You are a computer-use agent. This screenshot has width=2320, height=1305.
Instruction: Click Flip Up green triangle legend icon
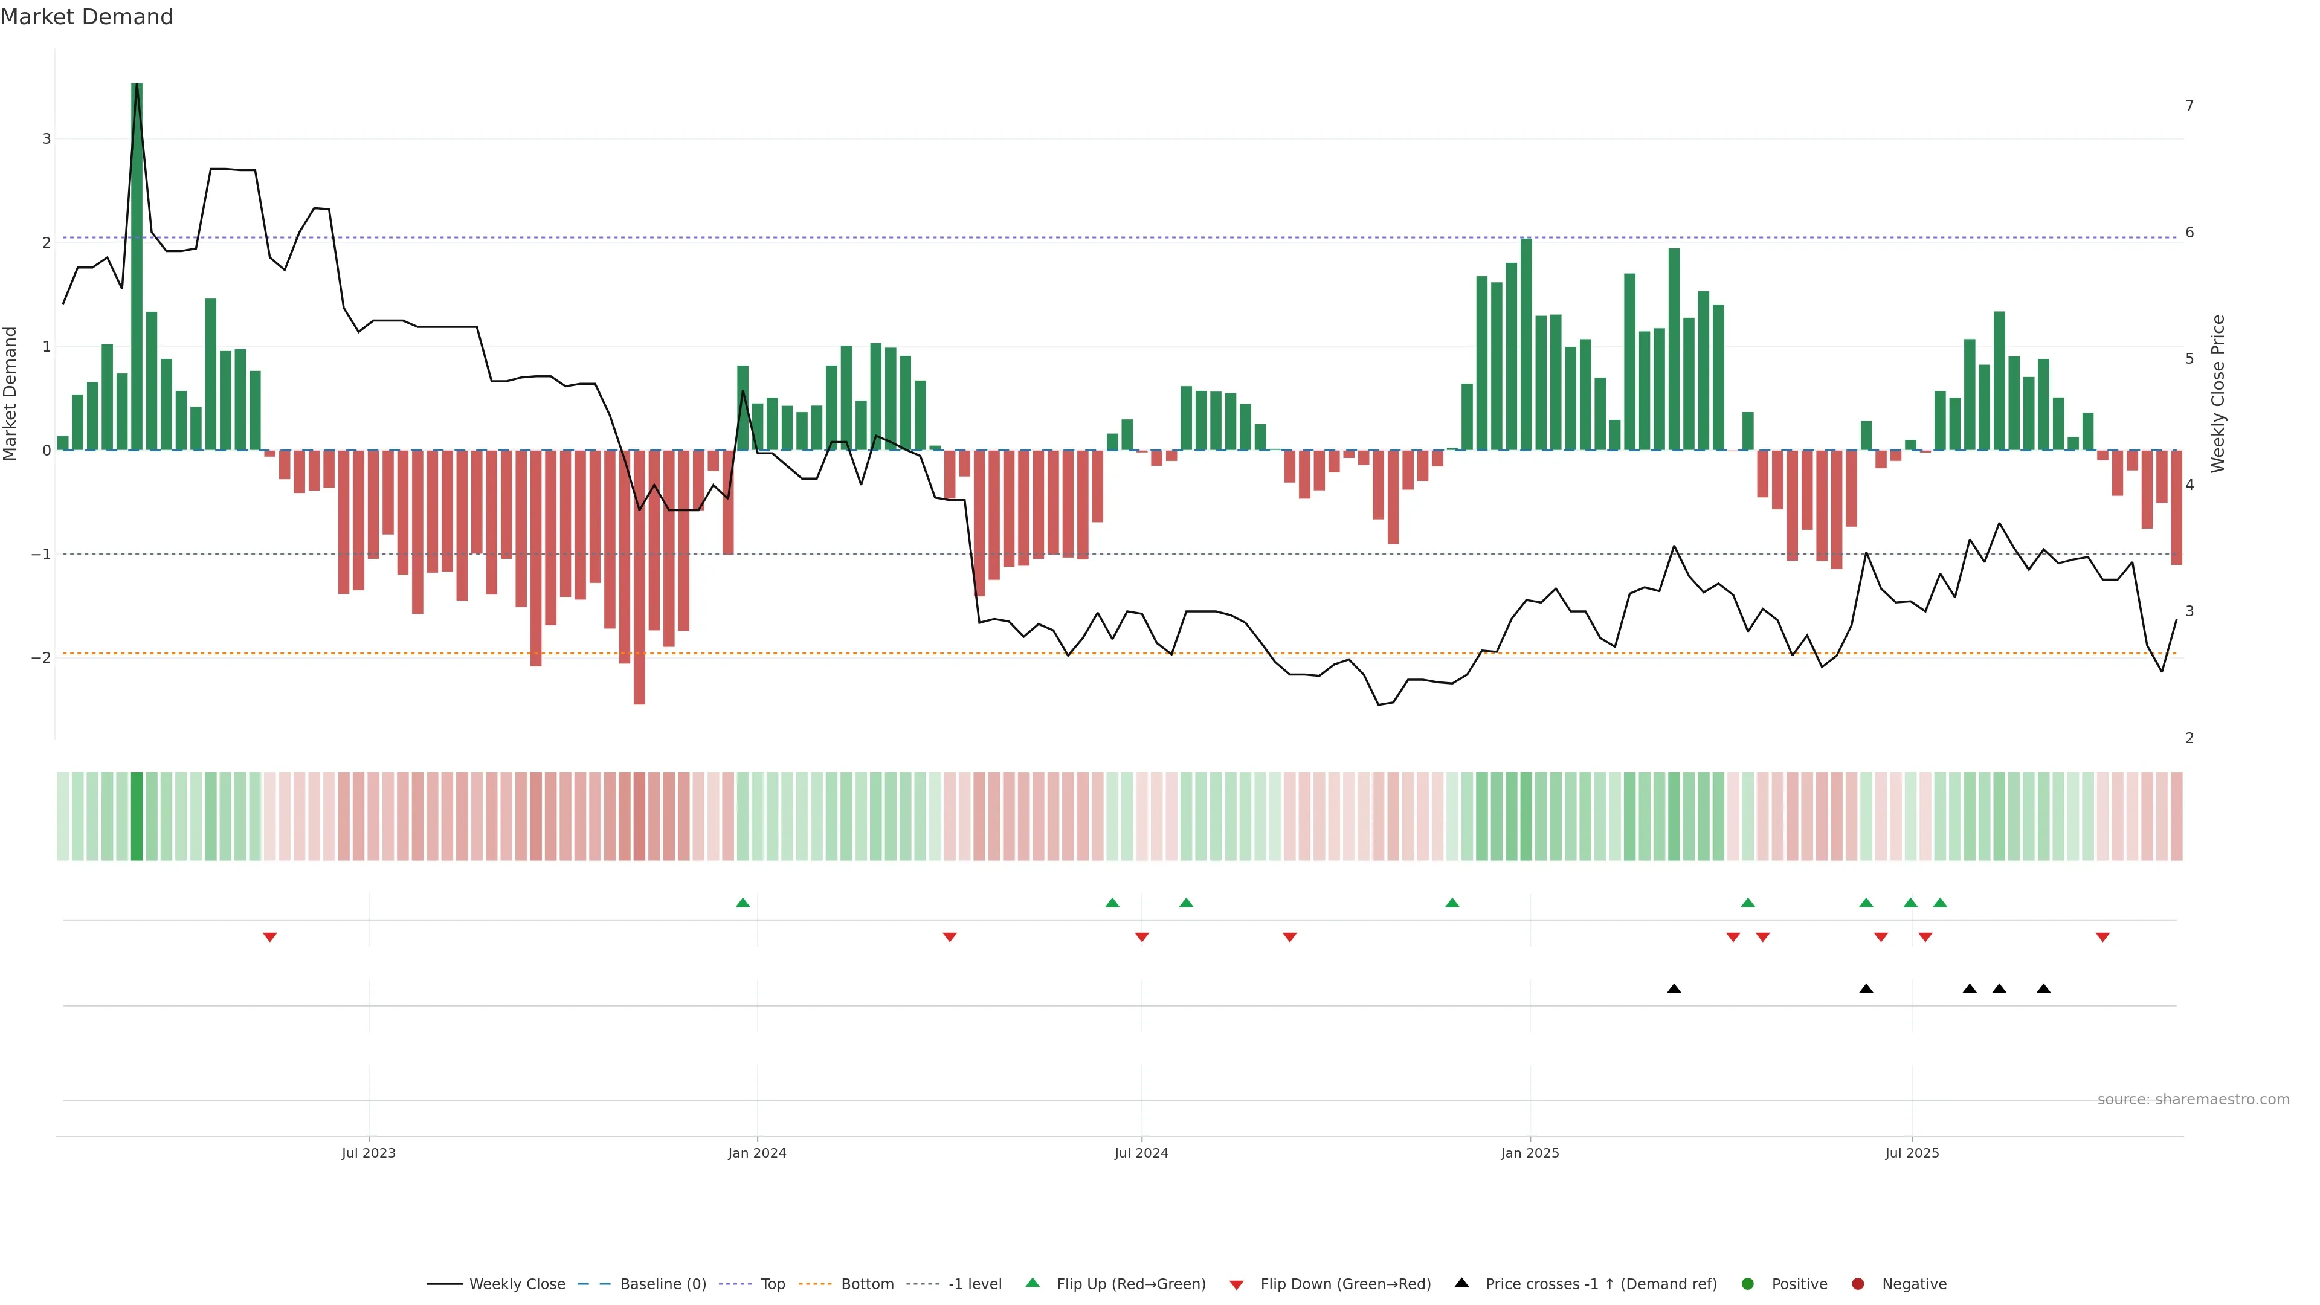coord(1033,1283)
